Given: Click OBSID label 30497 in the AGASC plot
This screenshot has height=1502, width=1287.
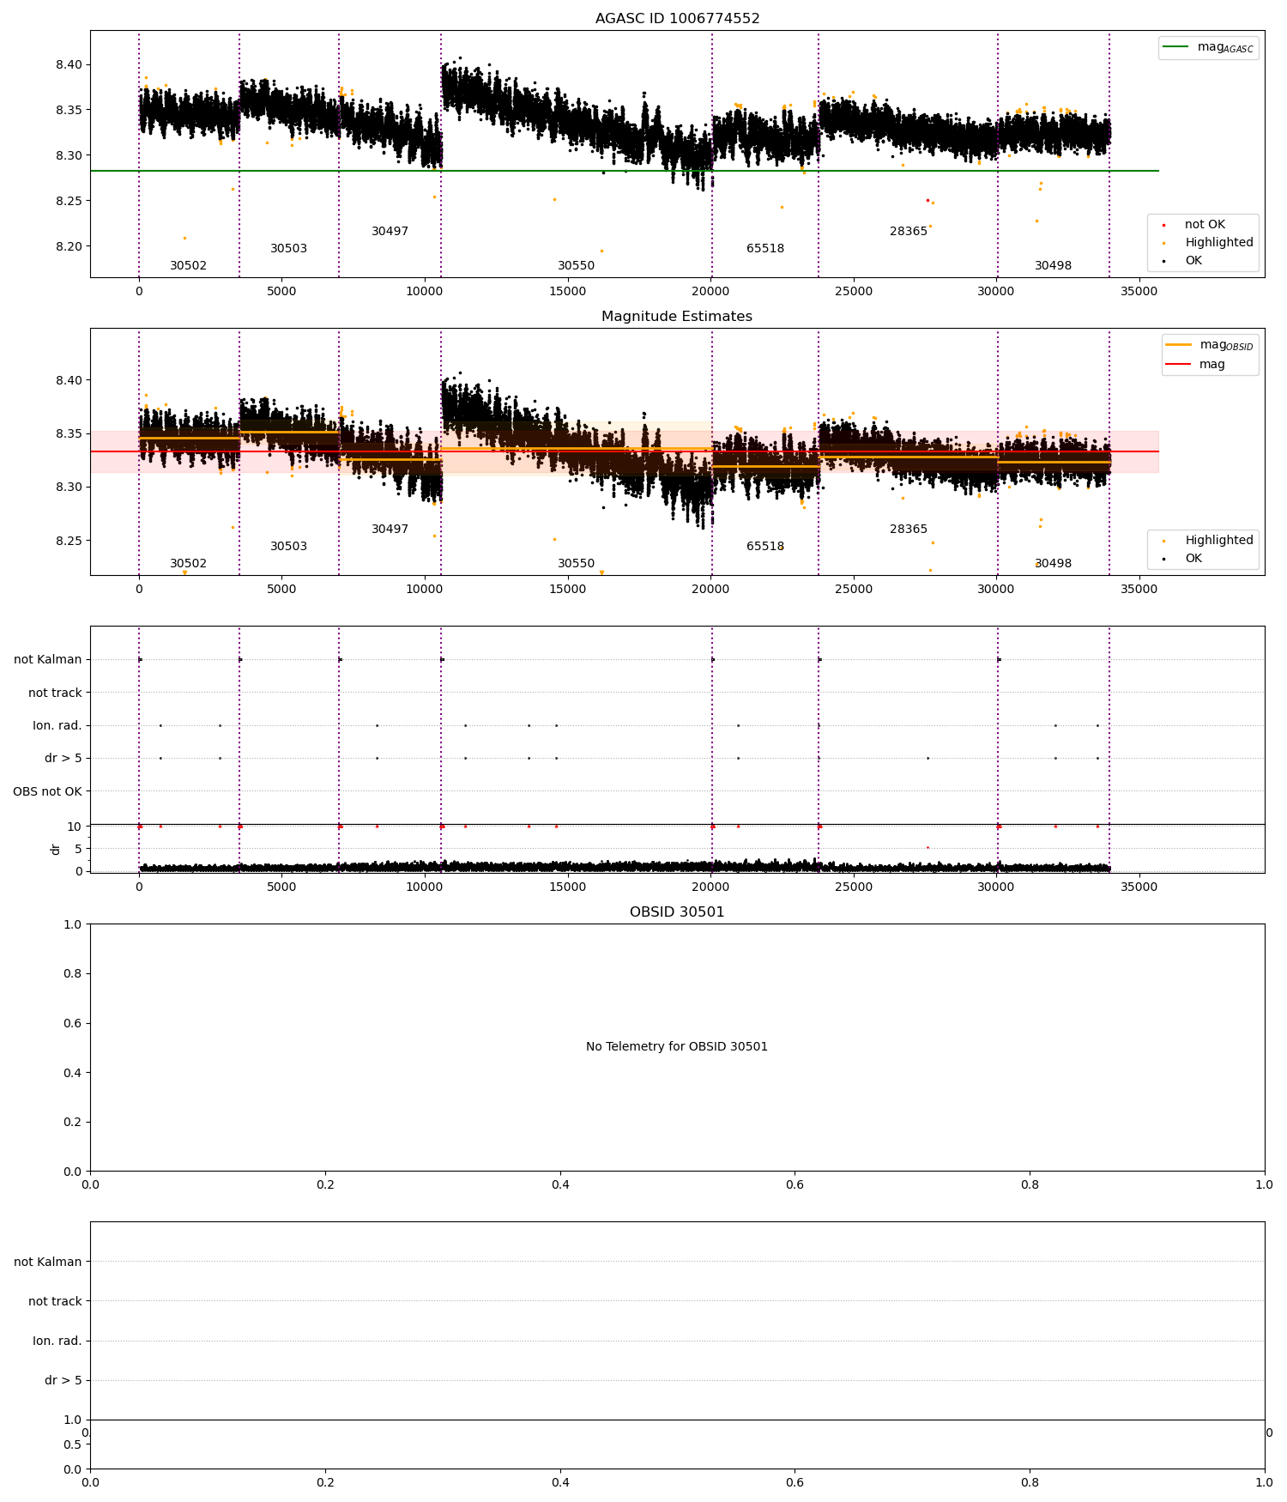Looking at the screenshot, I should (390, 232).
